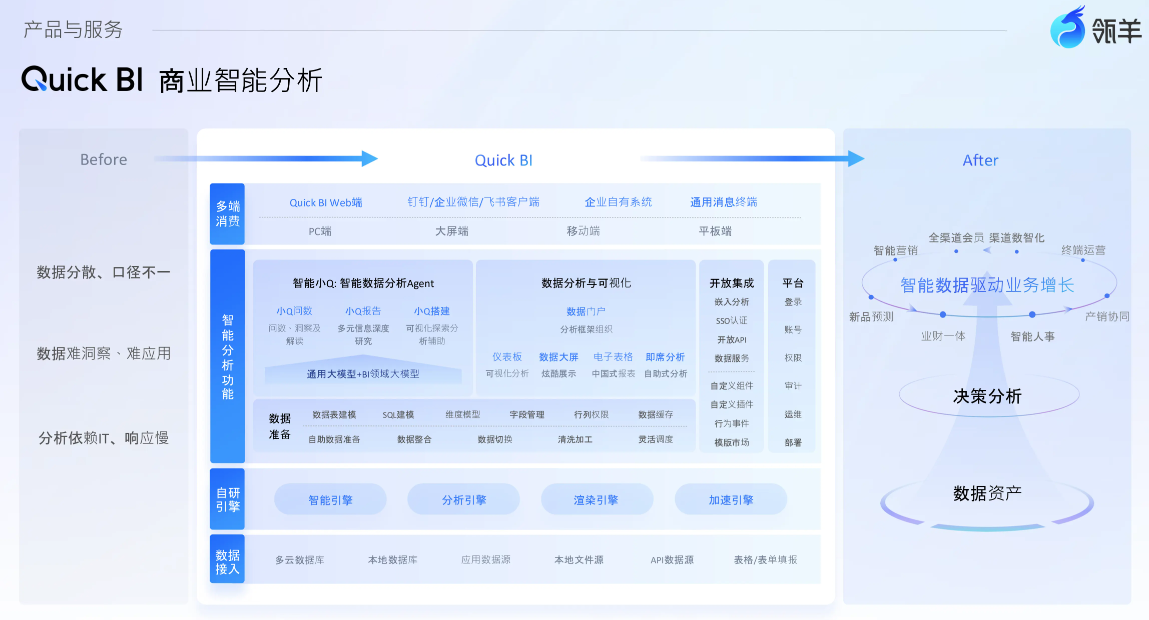
Task: Select the 渲染引擎 pill button
Action: tap(597, 499)
